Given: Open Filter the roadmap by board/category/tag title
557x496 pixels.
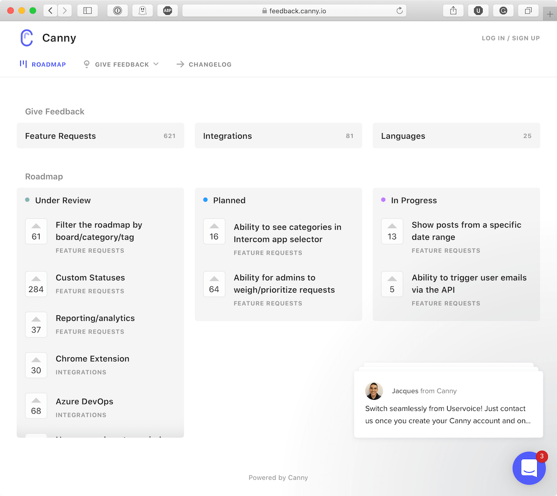Looking at the screenshot, I should pos(99,231).
